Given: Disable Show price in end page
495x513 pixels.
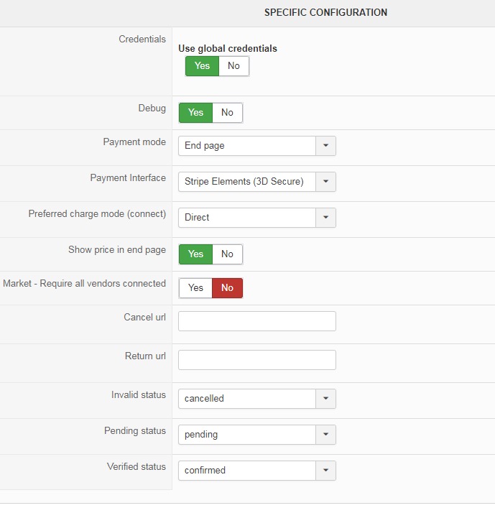Looking at the screenshot, I should tap(227, 254).
